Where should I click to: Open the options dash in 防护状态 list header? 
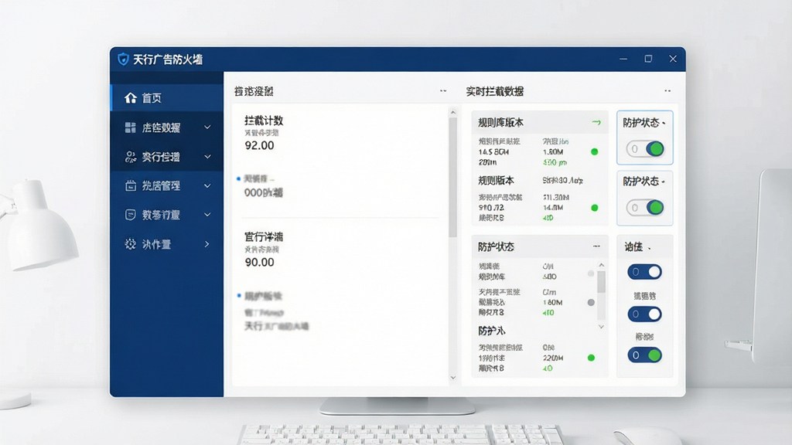coord(596,246)
